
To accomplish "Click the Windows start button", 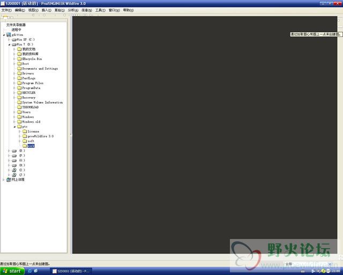I will 12,271.
